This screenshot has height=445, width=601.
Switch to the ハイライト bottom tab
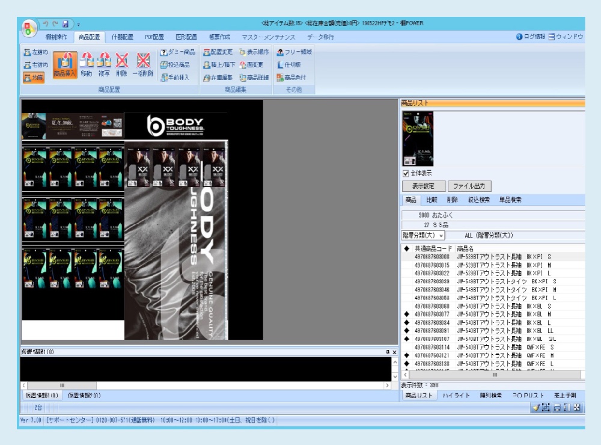click(x=456, y=396)
